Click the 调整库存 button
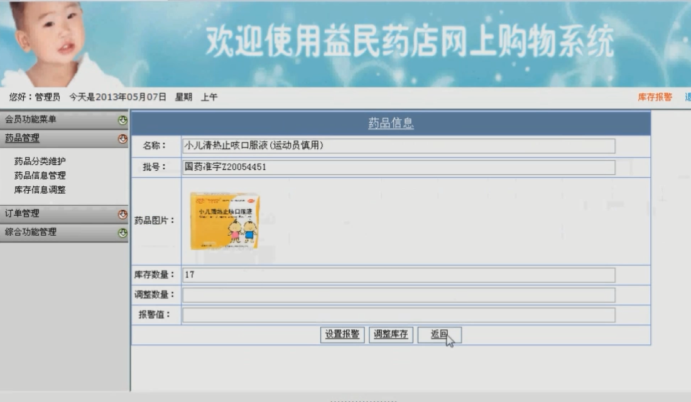This screenshot has height=402, width=691. point(391,335)
